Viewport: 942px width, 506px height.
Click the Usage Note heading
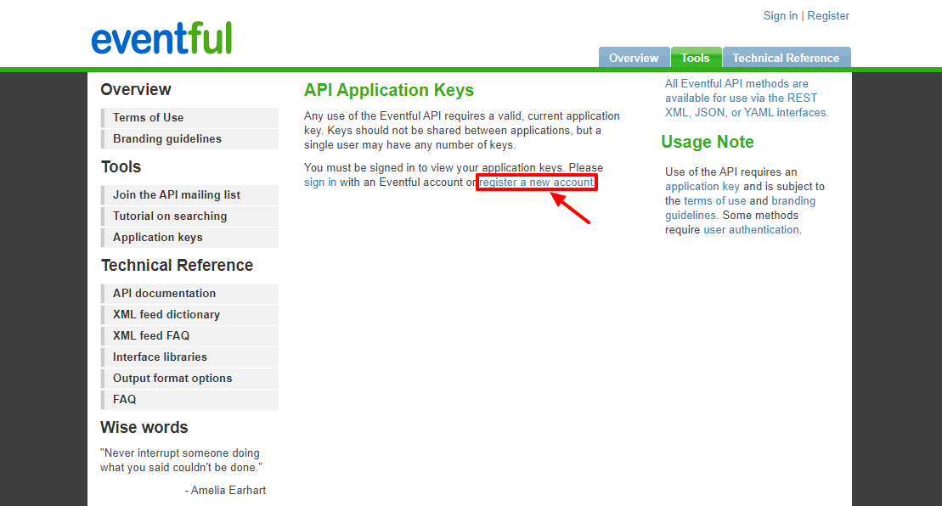click(707, 142)
